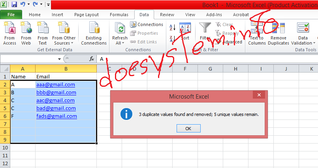Select column B header
The width and height of the screenshot is (318, 168).
(66, 69)
